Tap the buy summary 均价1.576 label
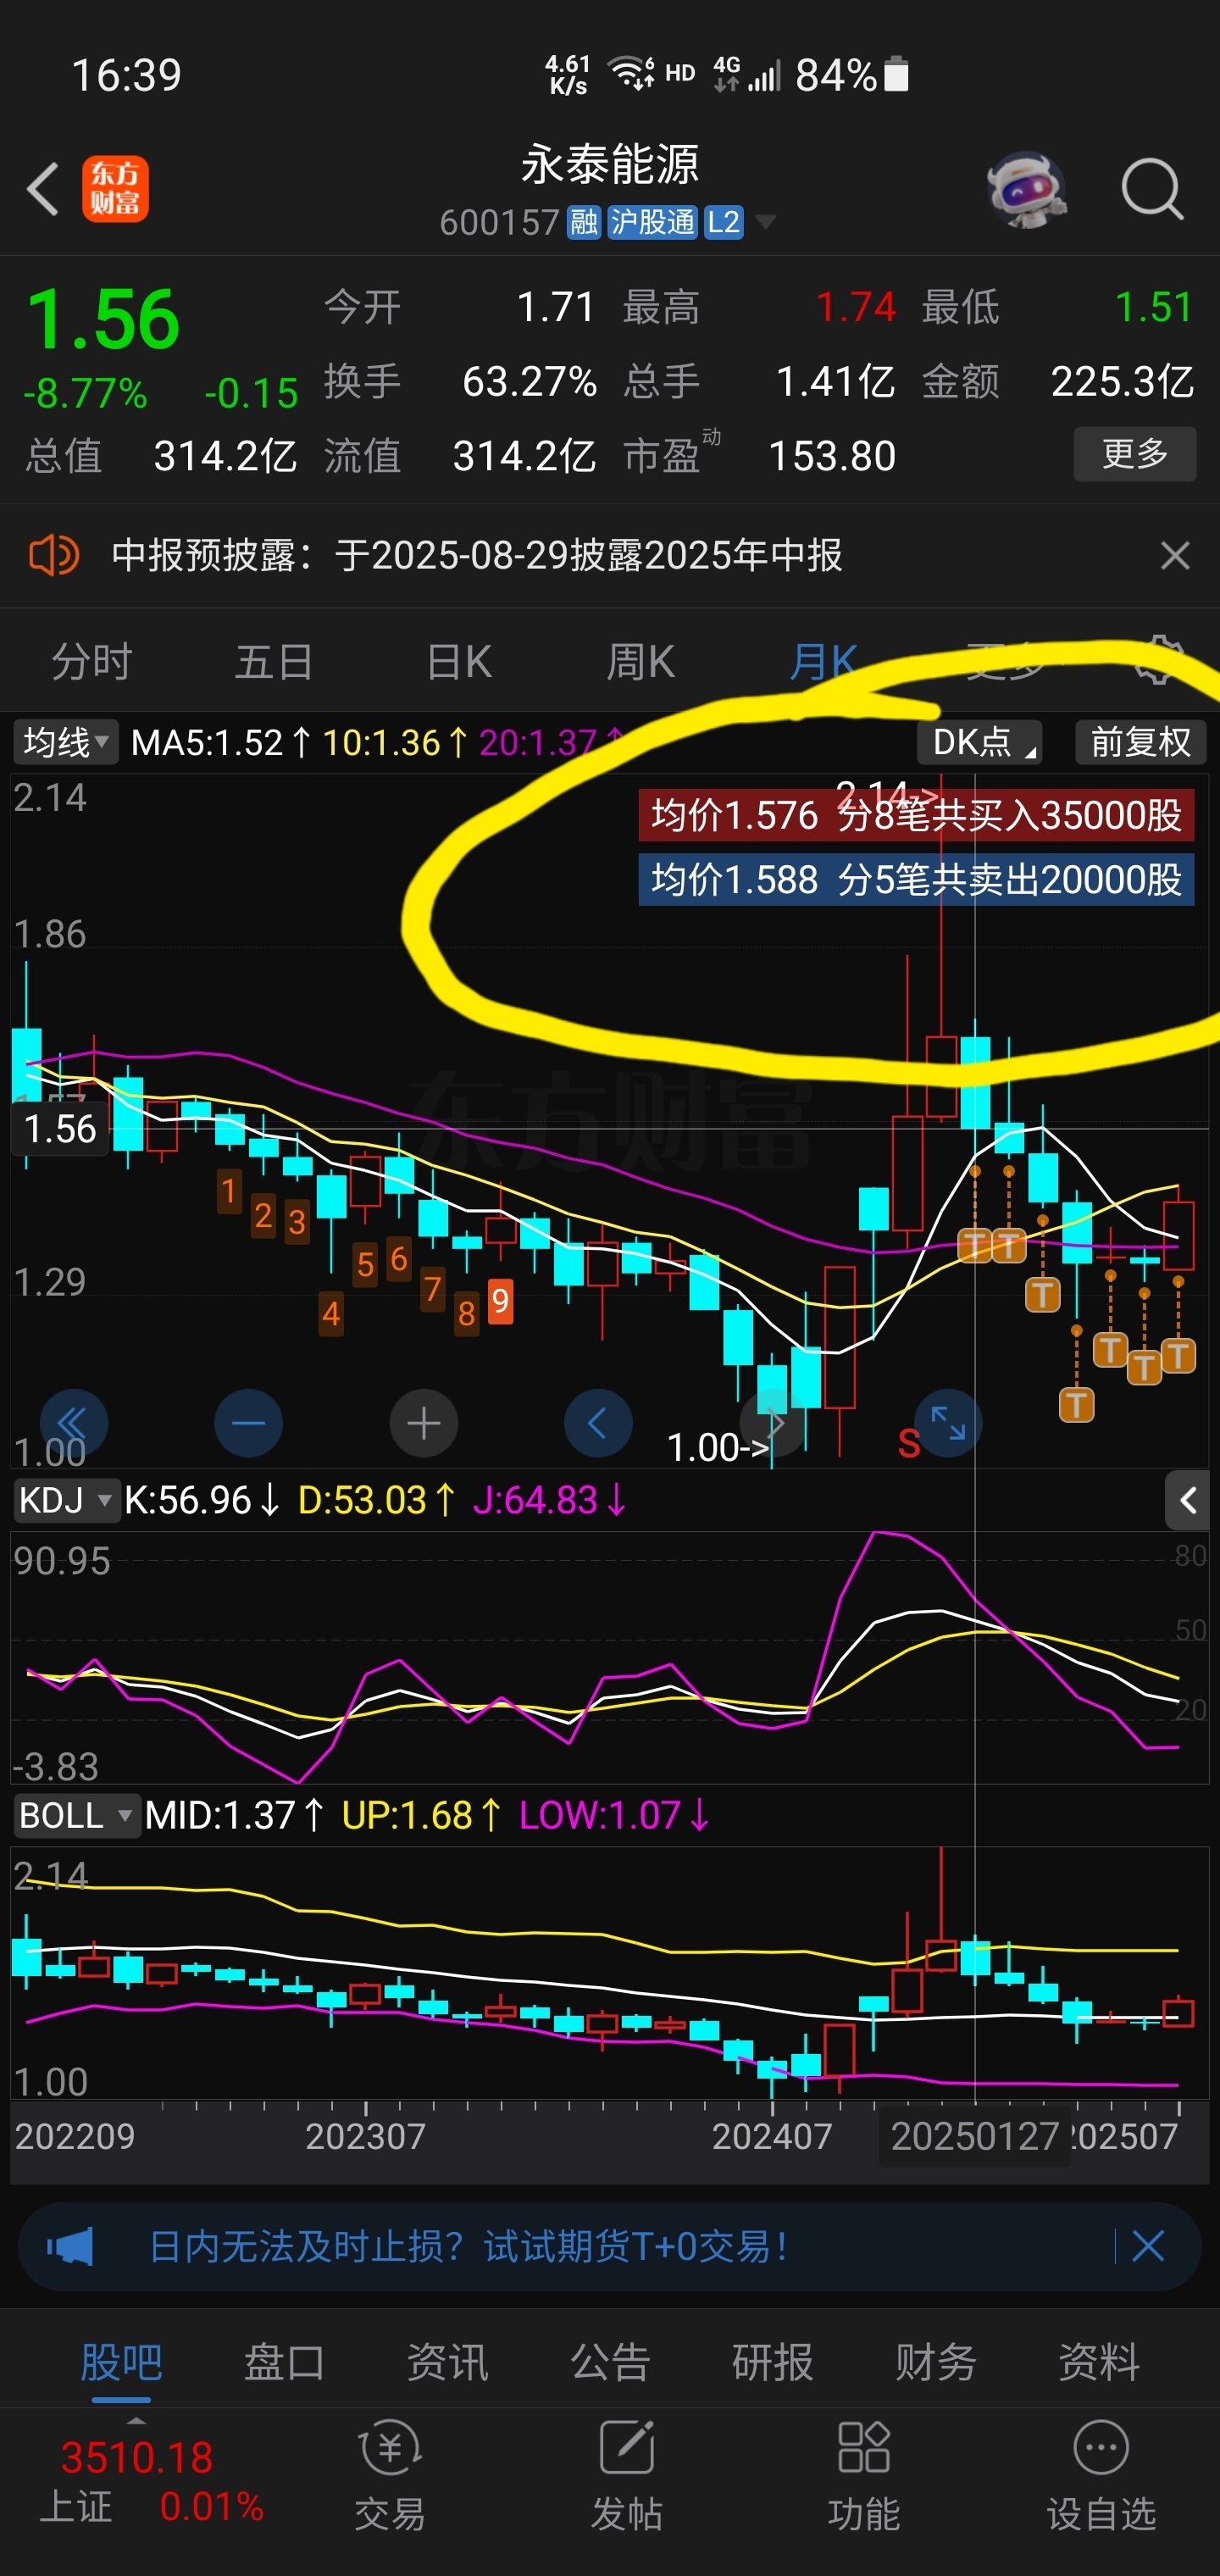 click(x=916, y=815)
